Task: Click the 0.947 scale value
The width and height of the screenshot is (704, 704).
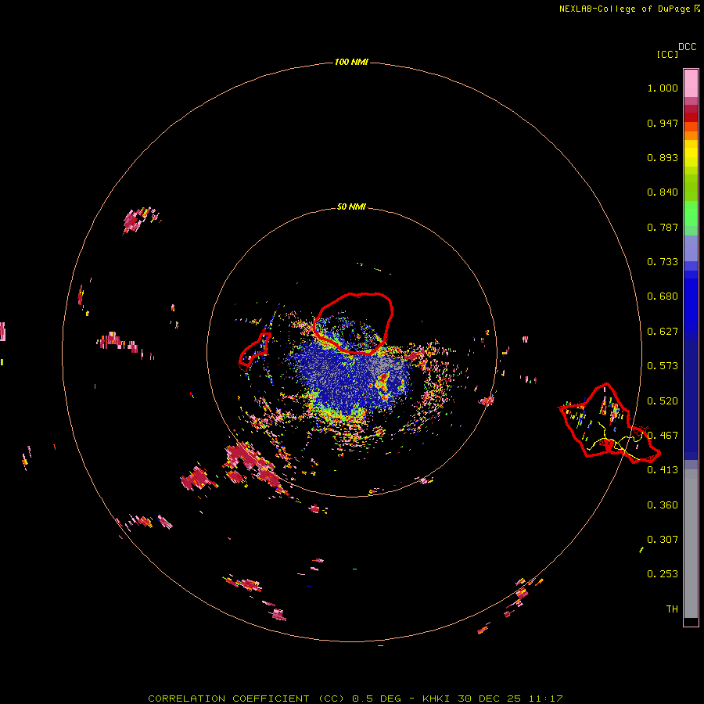Action: click(x=663, y=123)
